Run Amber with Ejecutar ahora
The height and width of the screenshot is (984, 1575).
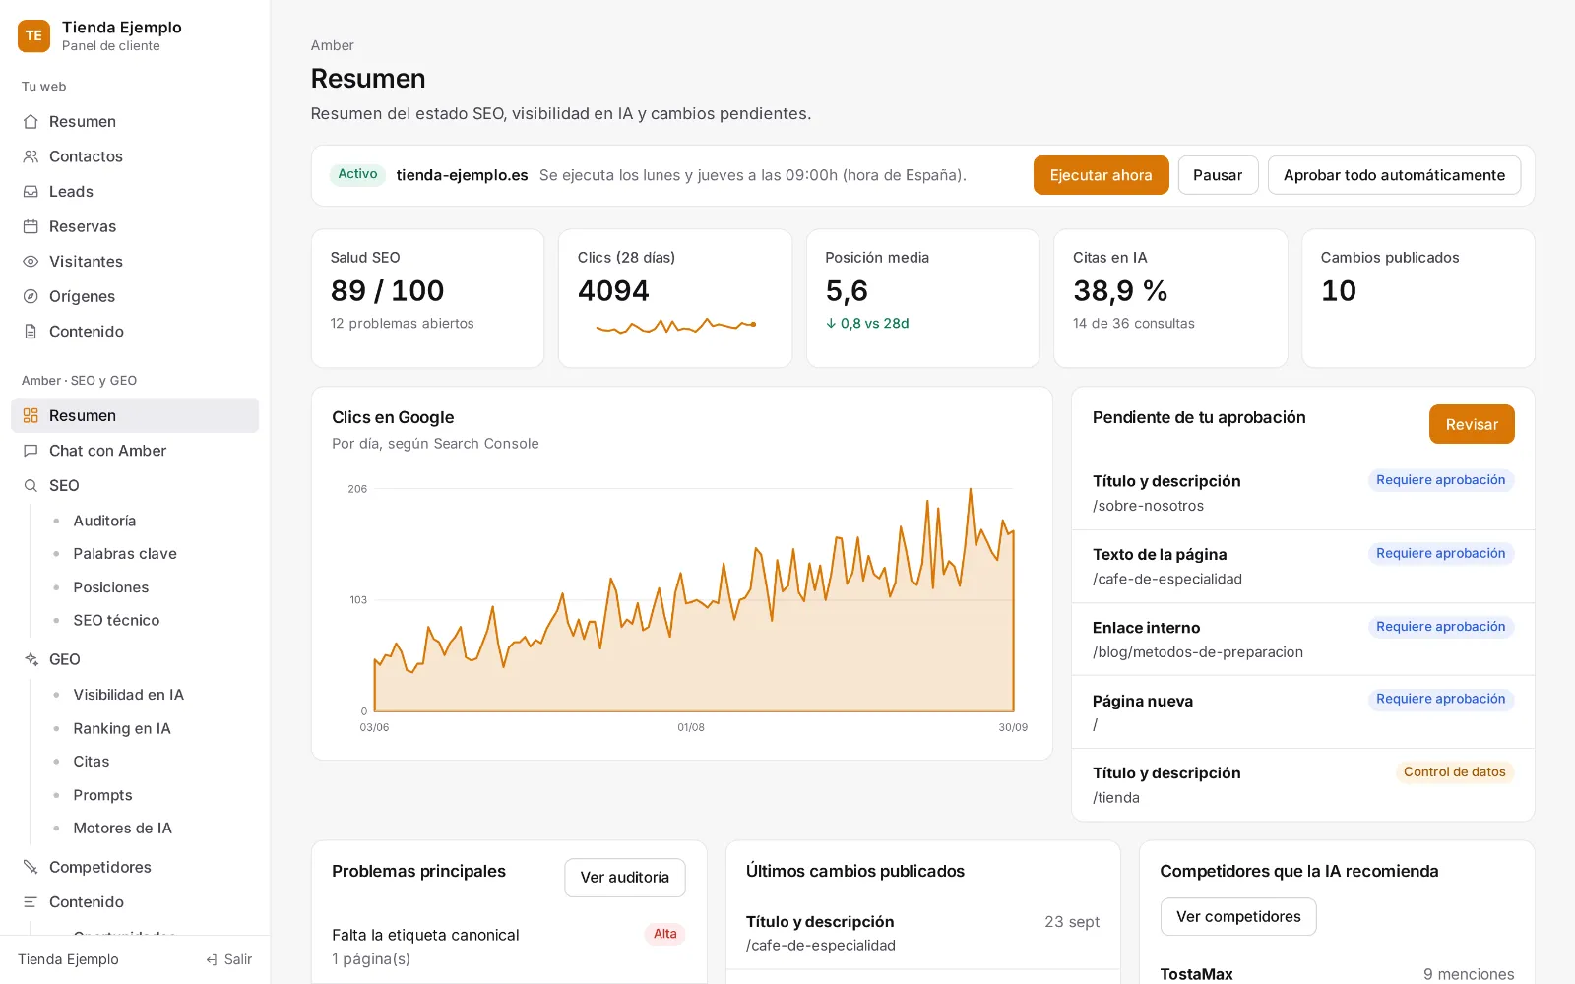(1101, 175)
